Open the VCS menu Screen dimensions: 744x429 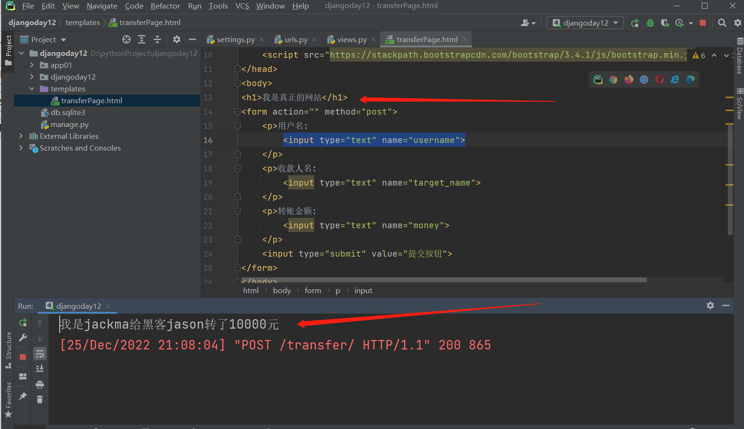point(242,6)
